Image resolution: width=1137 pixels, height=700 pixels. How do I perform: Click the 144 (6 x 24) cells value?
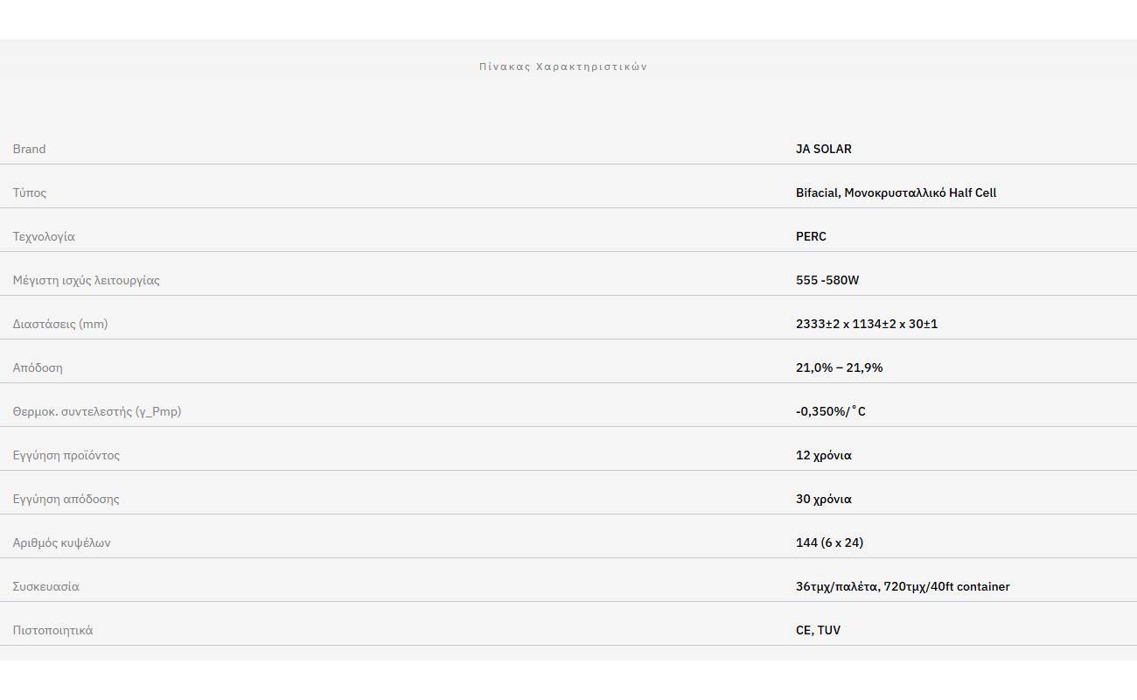point(829,542)
